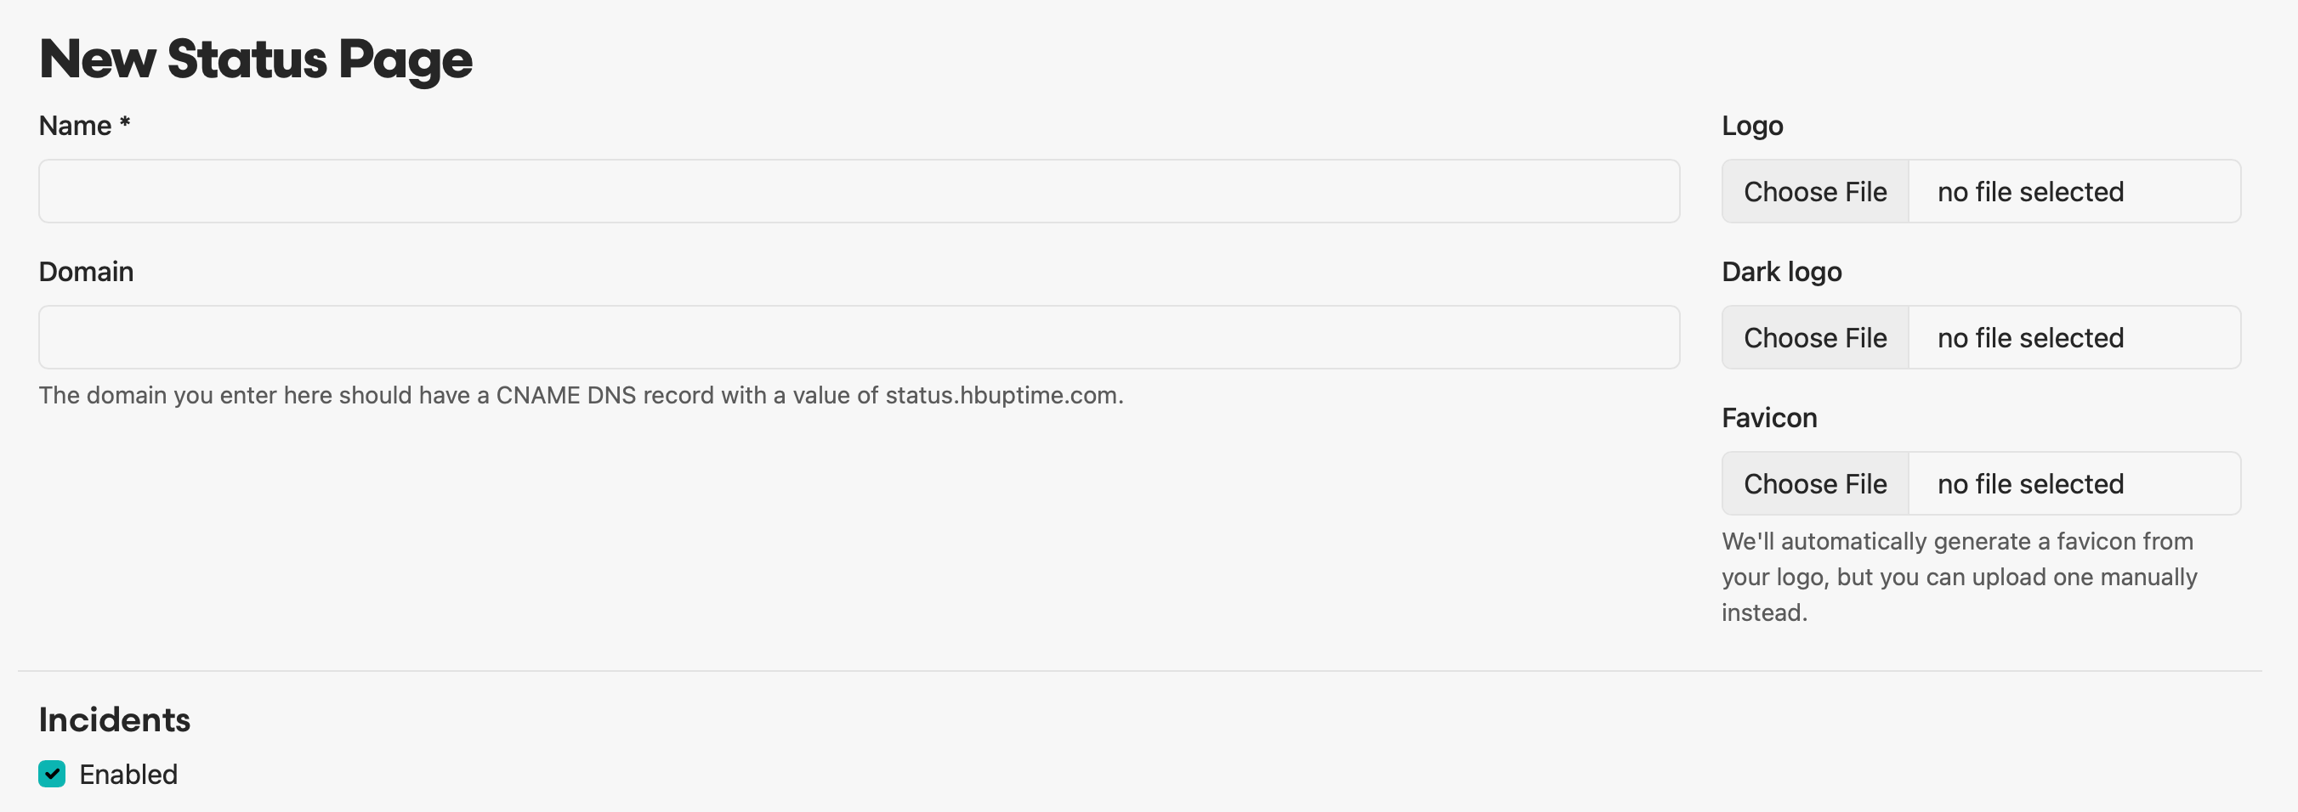Choose File for the Logo upload
The height and width of the screenshot is (812, 2298).
coord(1814,192)
